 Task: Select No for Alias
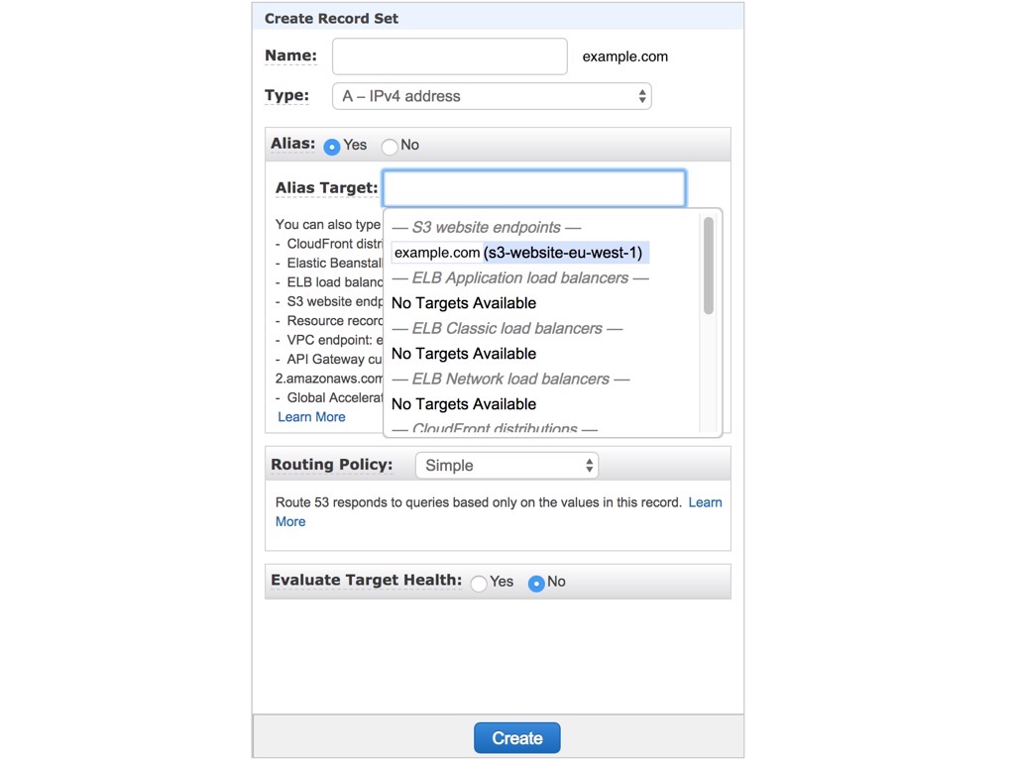(x=390, y=147)
